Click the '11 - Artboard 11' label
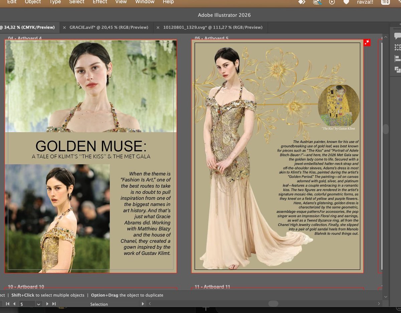401x313 pixels. pos(213,287)
